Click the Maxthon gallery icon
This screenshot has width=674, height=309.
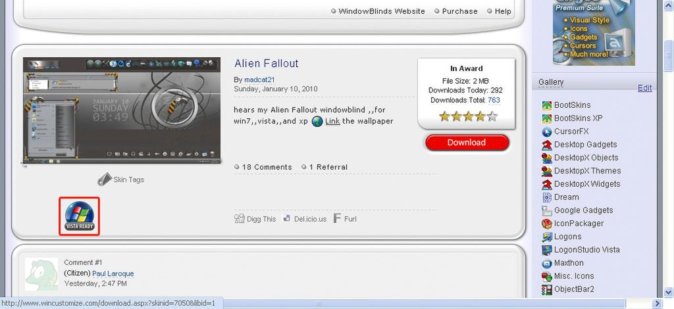click(547, 263)
